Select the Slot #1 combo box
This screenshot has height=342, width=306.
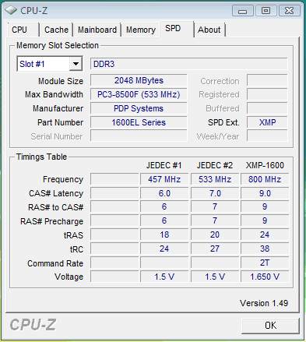50,64
